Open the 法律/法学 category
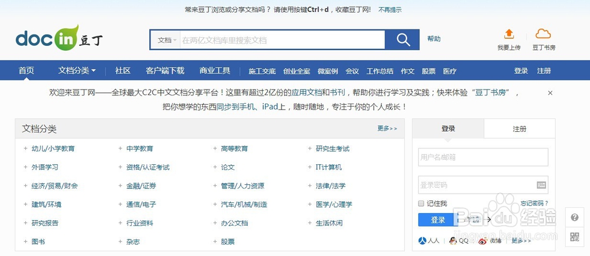The width and height of the screenshot is (590, 256). [331, 186]
